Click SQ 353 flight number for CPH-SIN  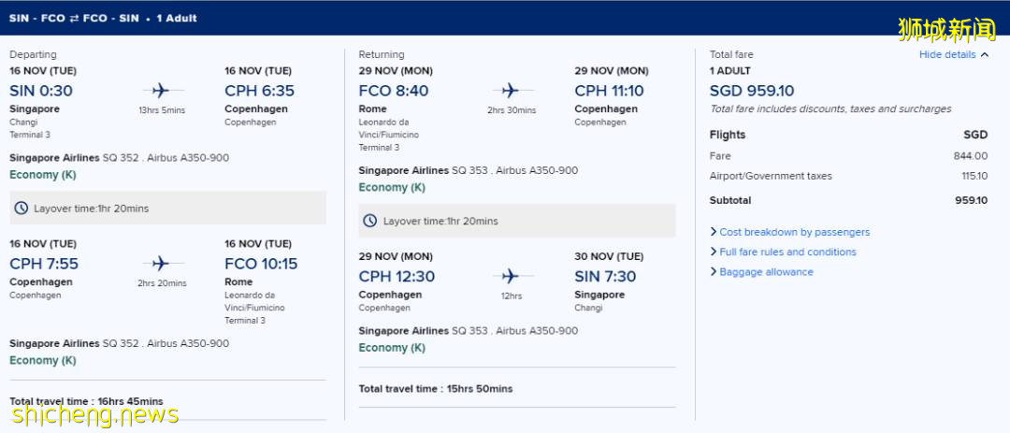pyautogui.click(x=470, y=330)
